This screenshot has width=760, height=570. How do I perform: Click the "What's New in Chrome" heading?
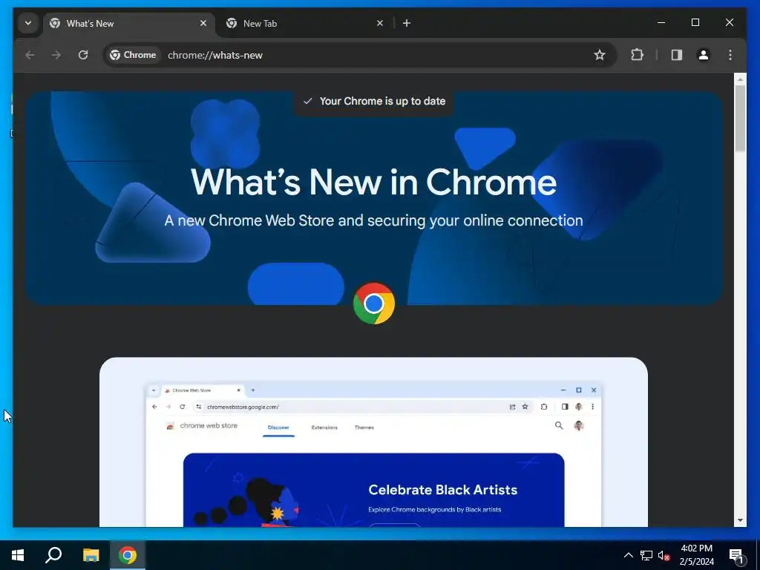tap(374, 183)
